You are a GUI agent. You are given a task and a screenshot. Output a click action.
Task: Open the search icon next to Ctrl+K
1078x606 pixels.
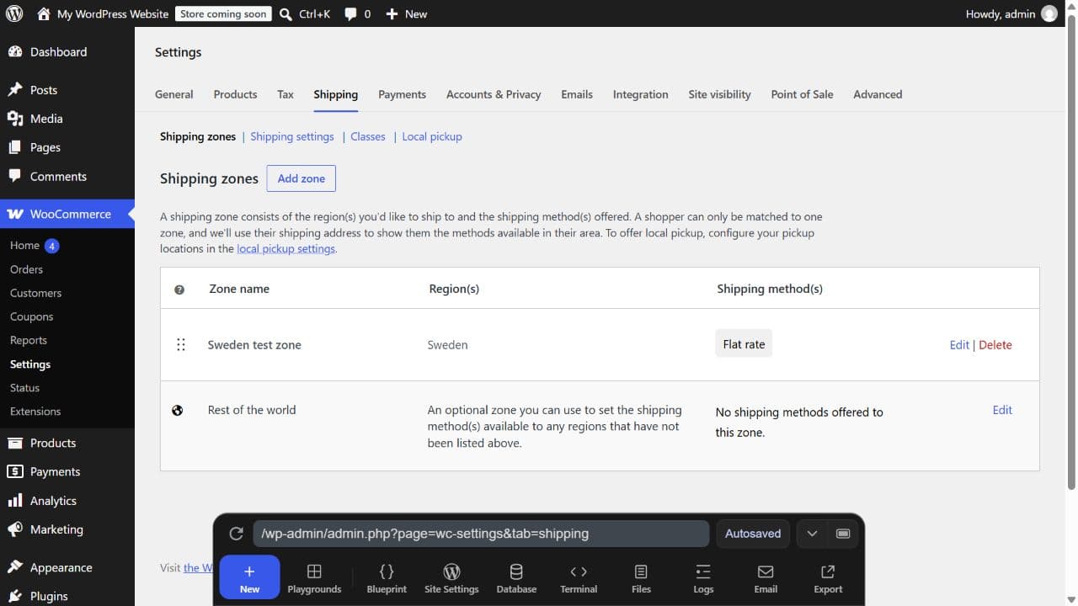tap(286, 14)
